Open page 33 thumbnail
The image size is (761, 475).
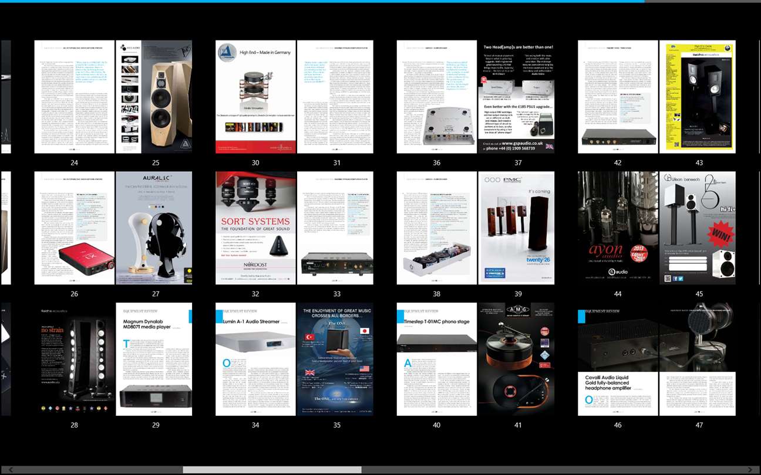point(335,228)
